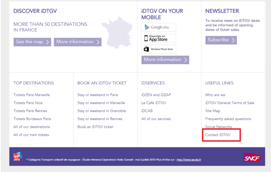Open the App Store badge
Screen dimensions: 271x172
point(159,38)
